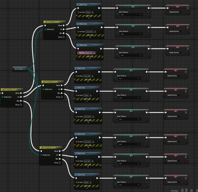The image size is (198, 192).
Task: Click the warning triangle next to the pink-highlighted 'you win' In Text
Action: tap(94, 53)
